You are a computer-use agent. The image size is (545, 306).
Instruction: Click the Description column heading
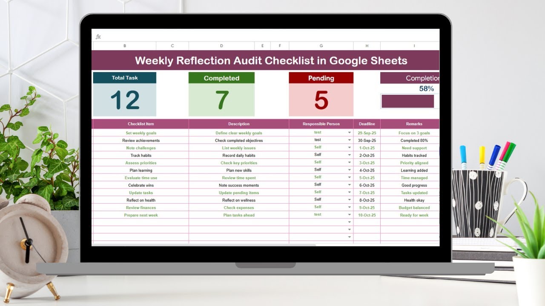[239, 124]
